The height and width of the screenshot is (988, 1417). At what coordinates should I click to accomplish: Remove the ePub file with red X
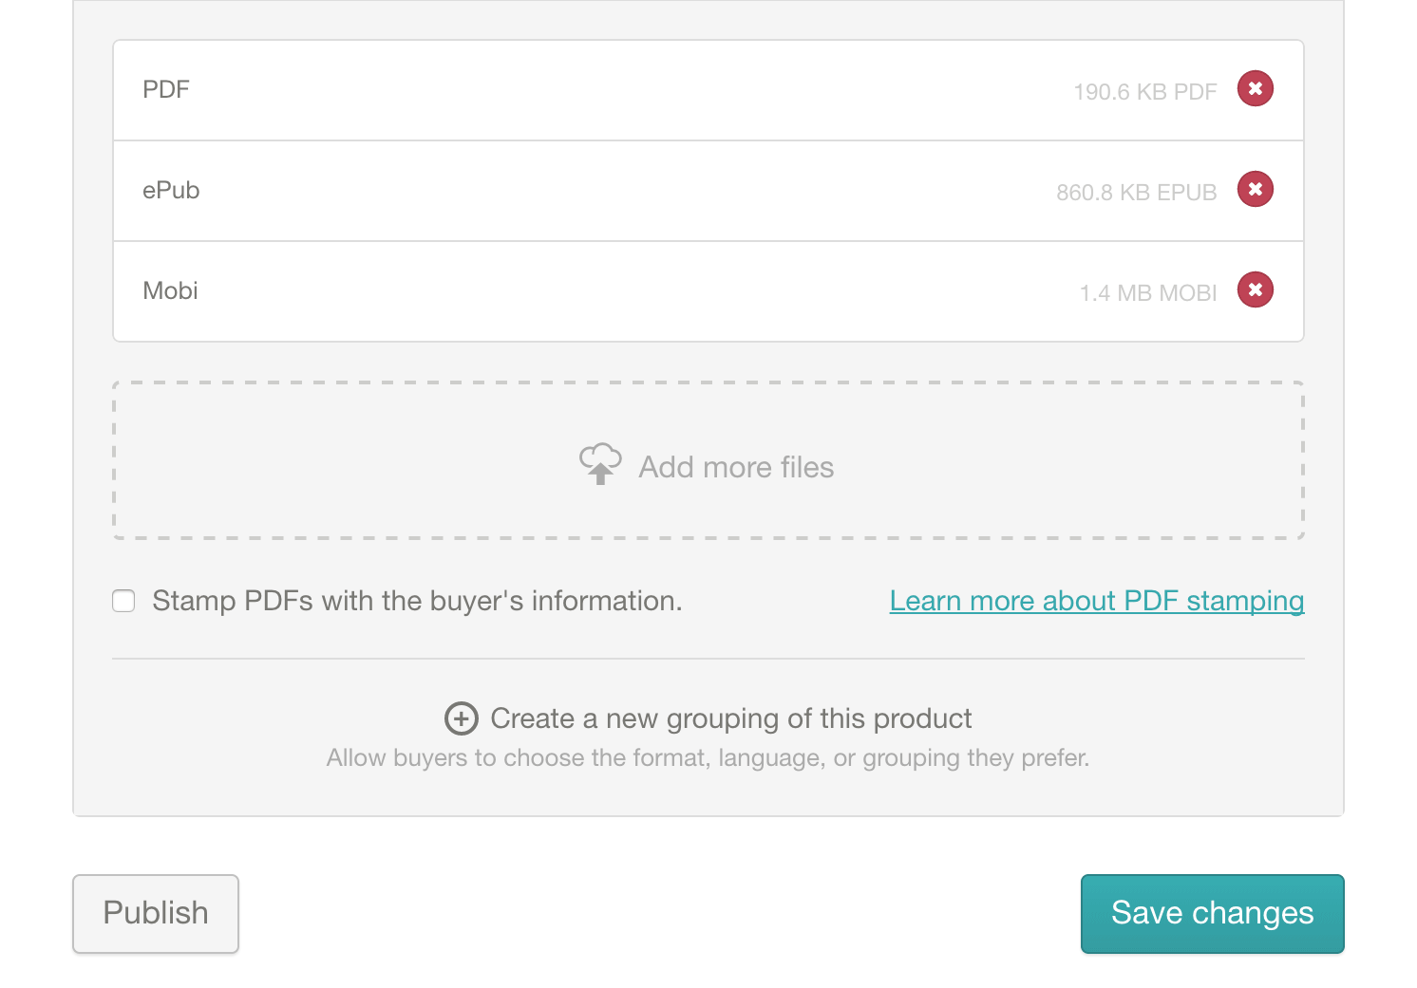pyautogui.click(x=1255, y=189)
